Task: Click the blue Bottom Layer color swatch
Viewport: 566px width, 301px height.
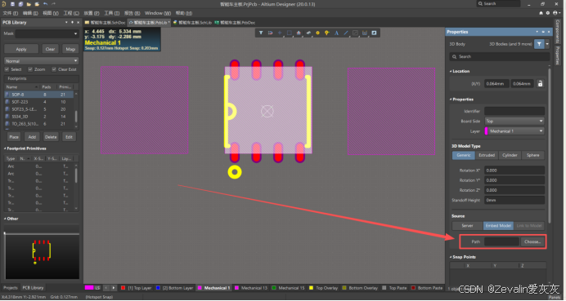Action: 158,288
